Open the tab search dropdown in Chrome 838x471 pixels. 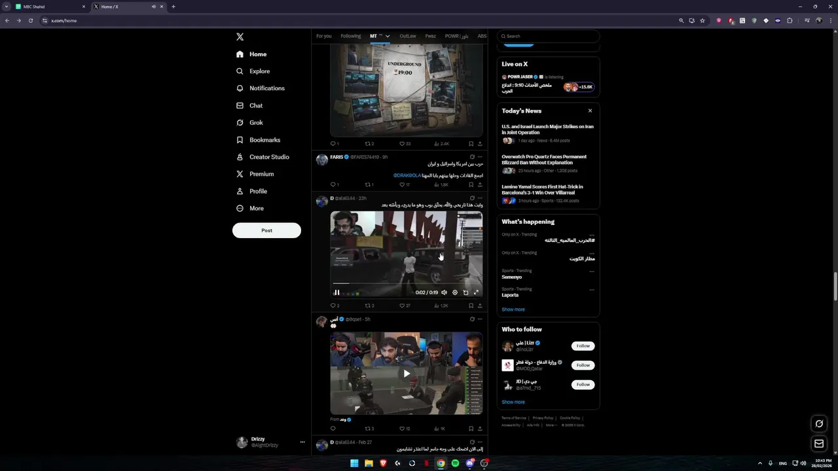pyautogui.click(x=7, y=7)
